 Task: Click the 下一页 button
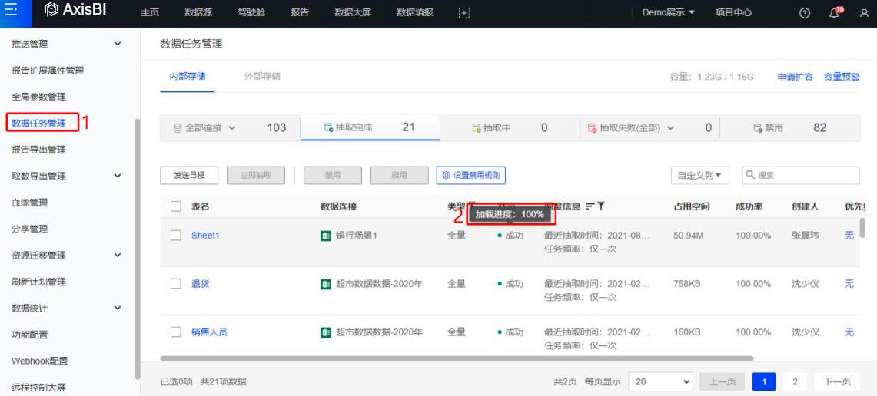837,382
